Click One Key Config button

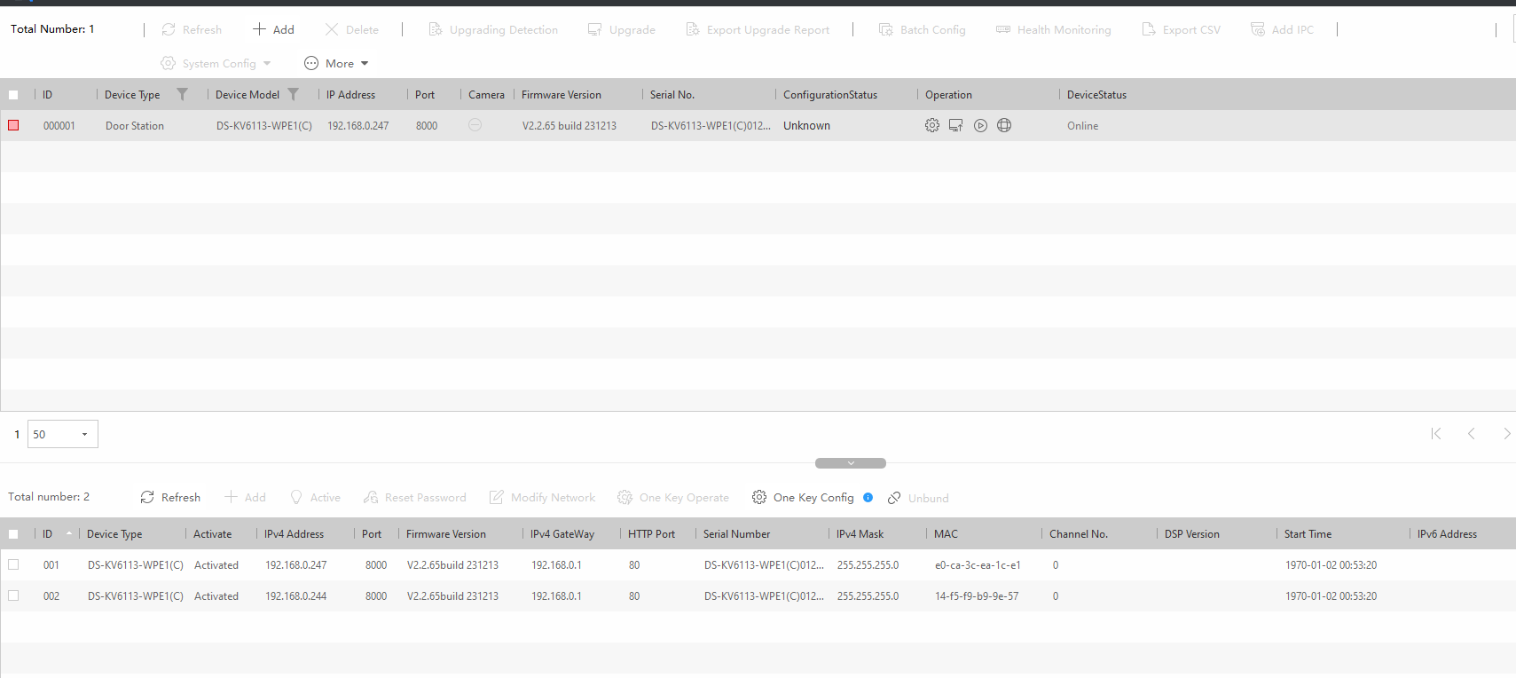(x=803, y=497)
